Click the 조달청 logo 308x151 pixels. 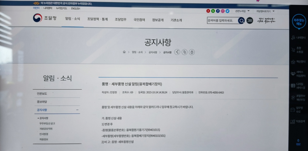(x=45, y=18)
